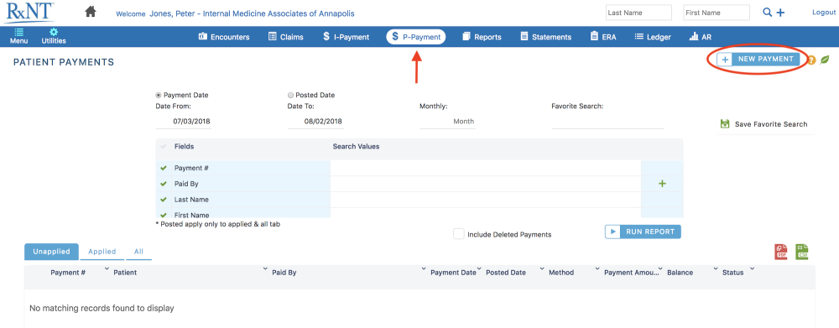Click the Date From input field
Image resolution: width=839 pixels, height=328 pixels.
[184, 122]
